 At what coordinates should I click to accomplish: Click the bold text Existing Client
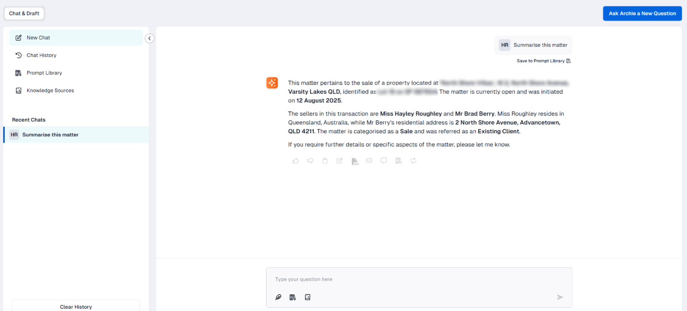pyautogui.click(x=499, y=131)
